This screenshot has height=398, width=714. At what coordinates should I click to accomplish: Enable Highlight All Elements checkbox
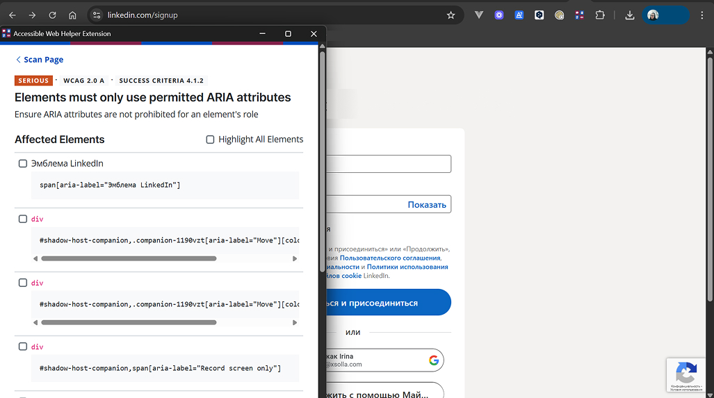tap(210, 140)
